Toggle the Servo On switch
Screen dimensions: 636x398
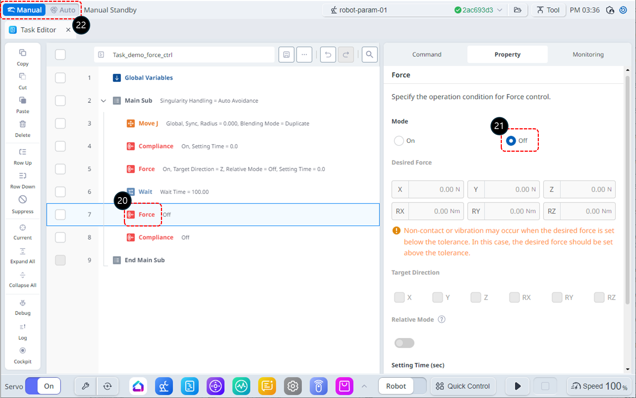click(x=43, y=386)
